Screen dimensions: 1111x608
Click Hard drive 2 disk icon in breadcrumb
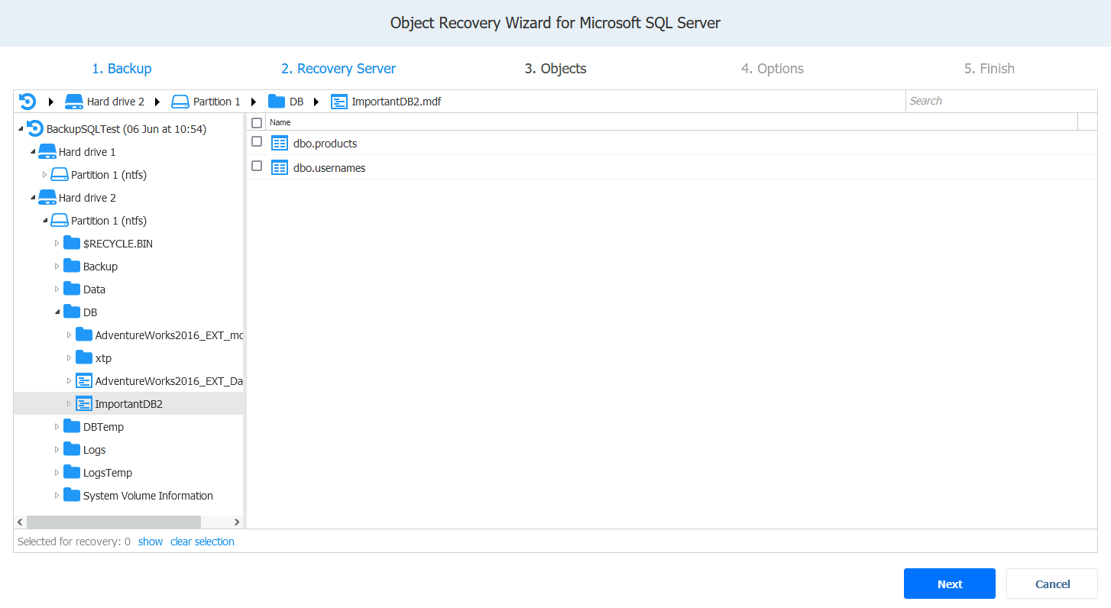(x=73, y=101)
